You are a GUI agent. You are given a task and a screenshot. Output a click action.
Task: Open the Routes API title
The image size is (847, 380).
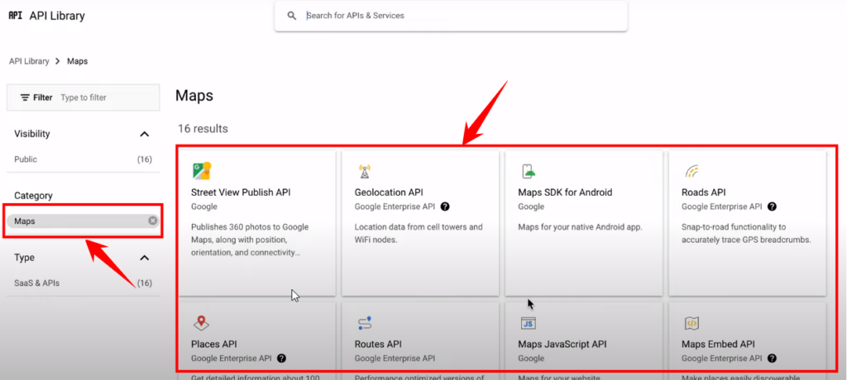(x=378, y=344)
